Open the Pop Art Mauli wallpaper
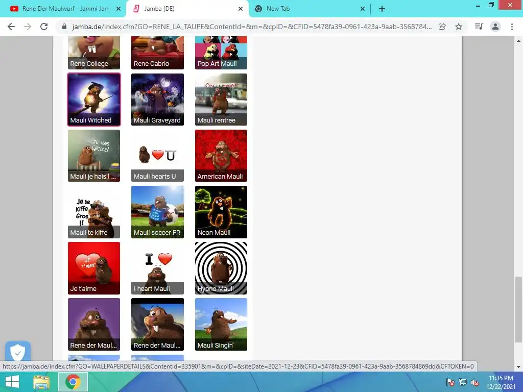Image resolution: width=523 pixels, height=392 pixels. tap(221, 53)
